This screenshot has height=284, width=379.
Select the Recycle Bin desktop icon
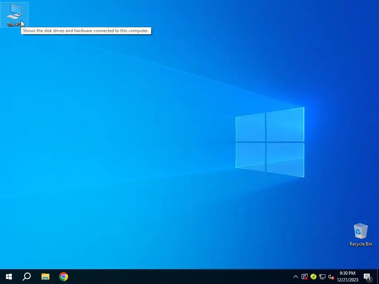point(360,235)
